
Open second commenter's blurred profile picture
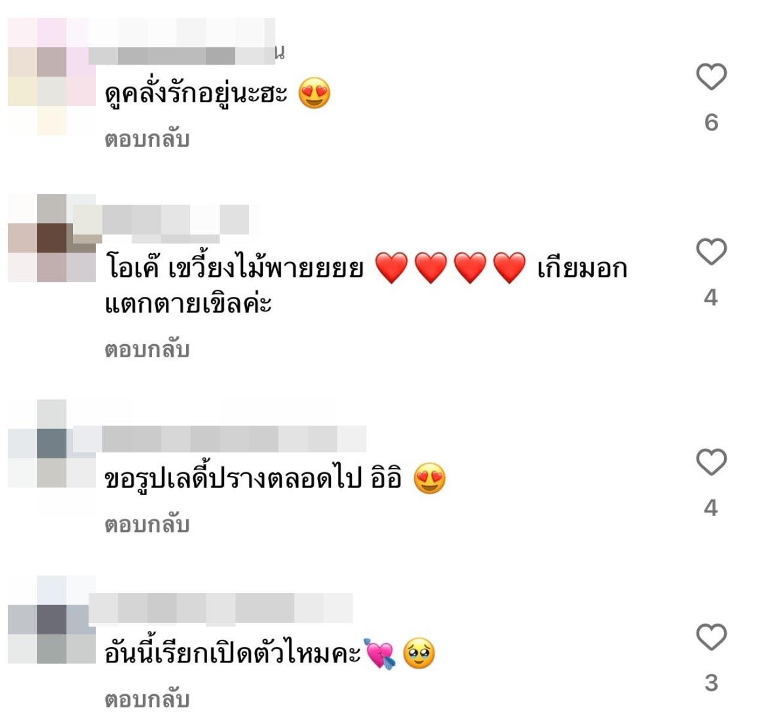(x=51, y=238)
